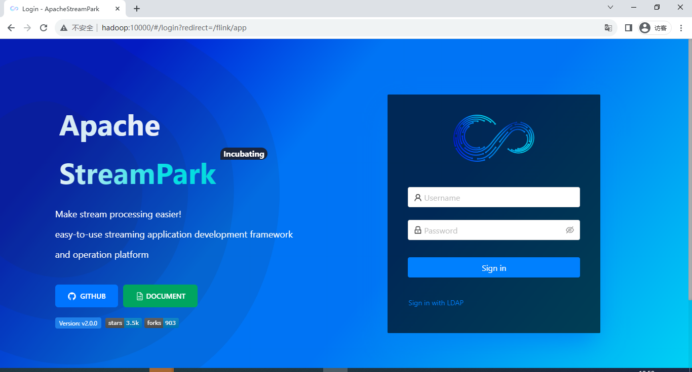Open Chrome's three-dot menu
The image size is (692, 372).
click(681, 28)
